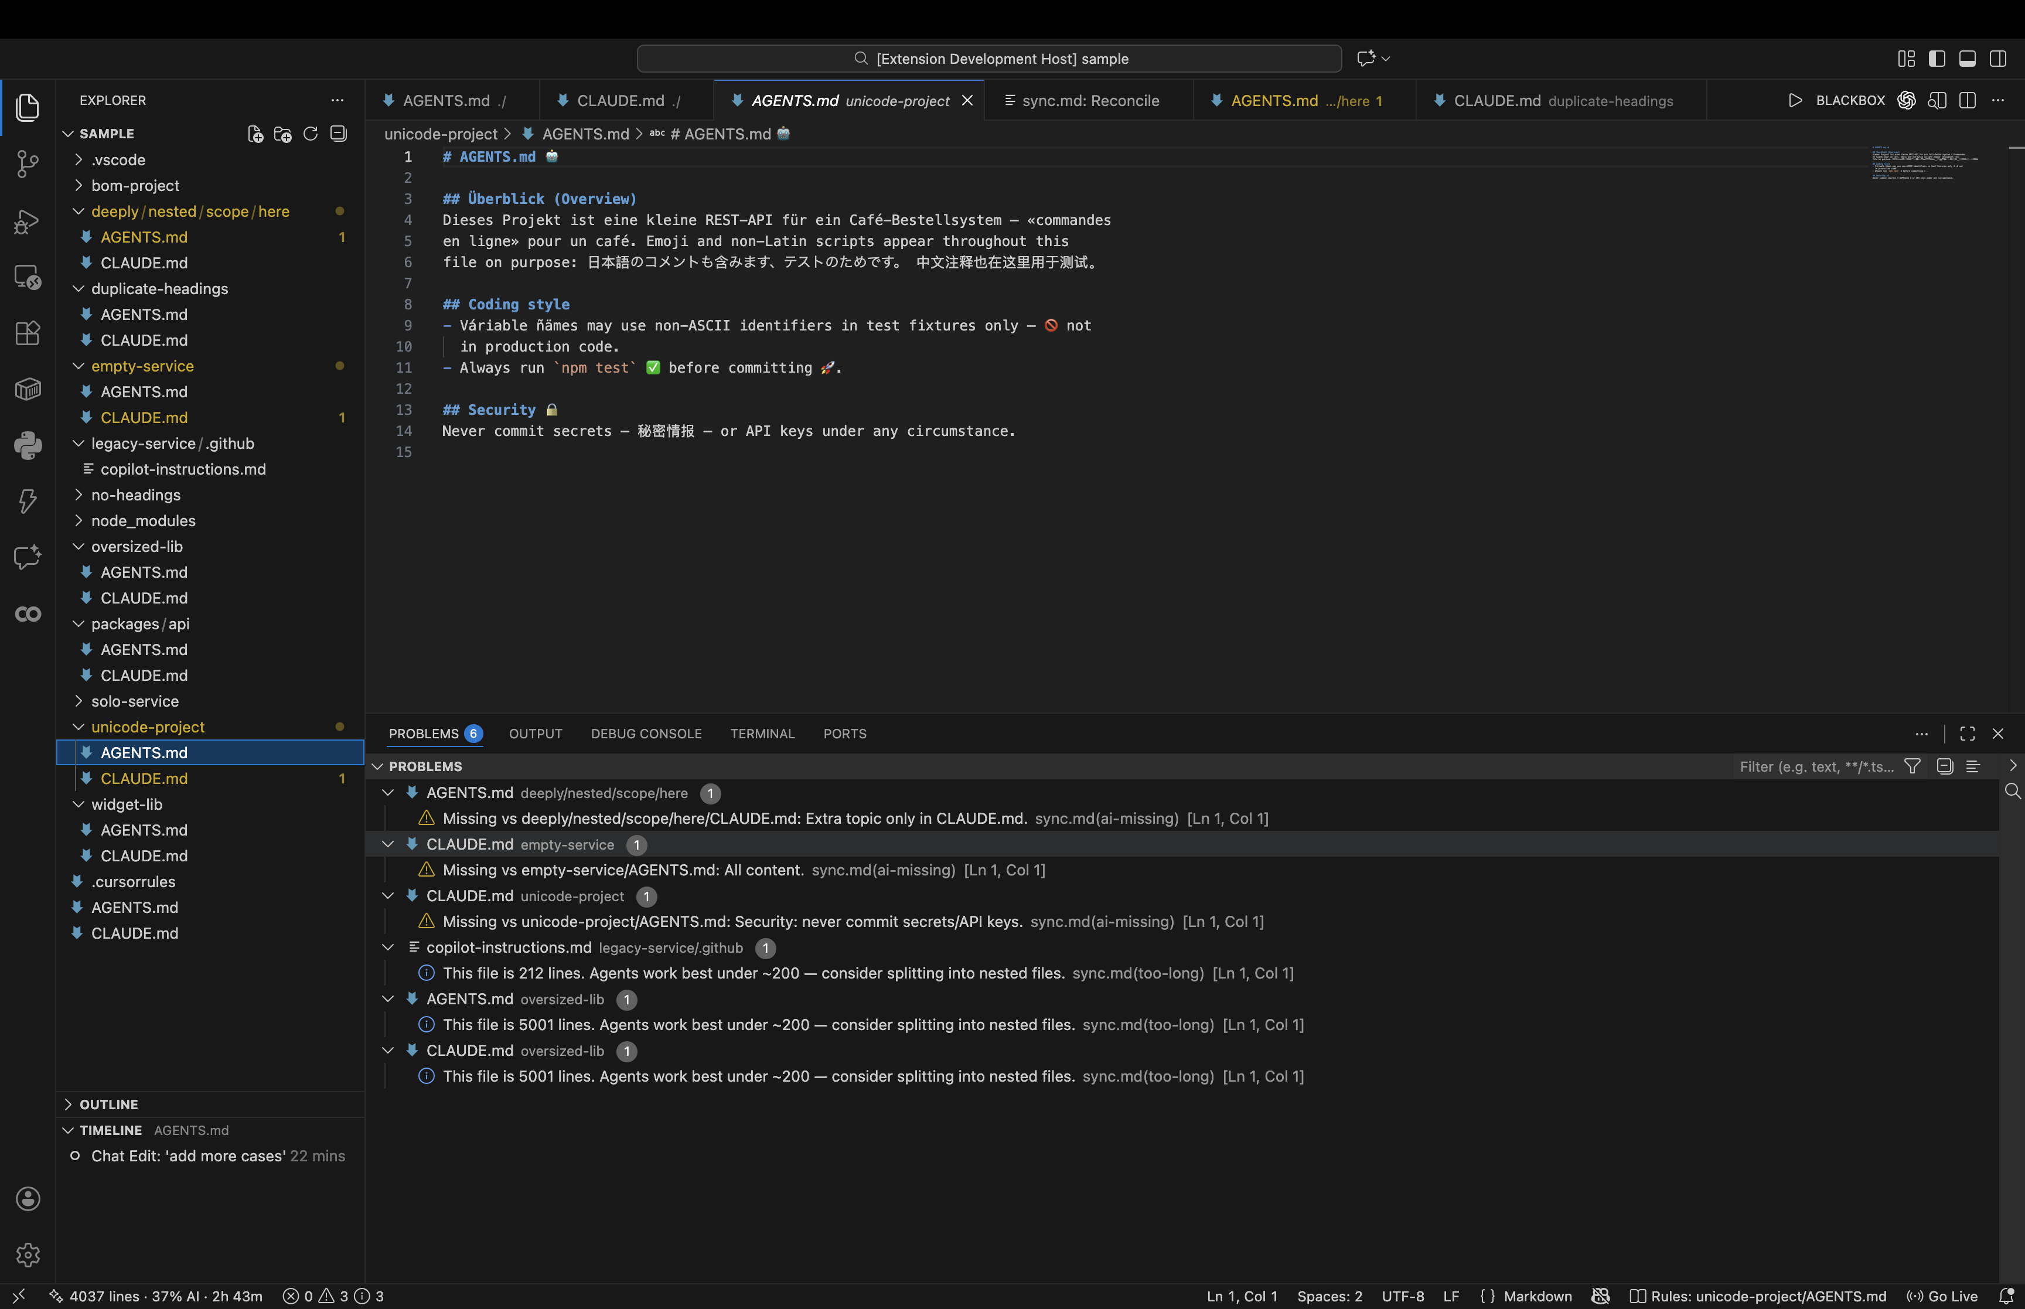Click unicode-project breadcrumb segment
Screen dimensions: 2025x1309
point(440,134)
